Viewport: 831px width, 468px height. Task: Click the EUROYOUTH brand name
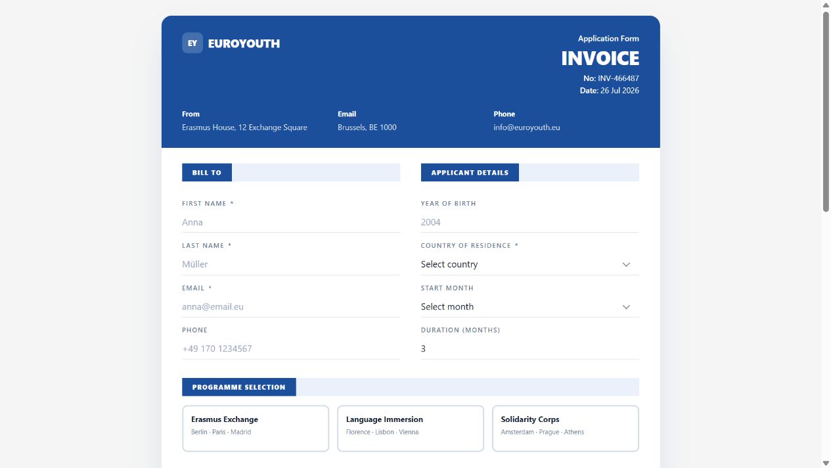(244, 43)
